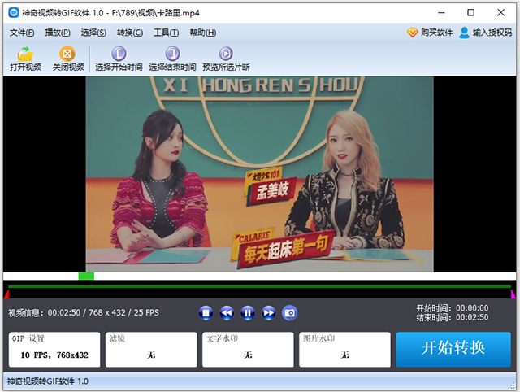Take a snapshot with camera icon
520x392 pixels.
[x=289, y=313]
